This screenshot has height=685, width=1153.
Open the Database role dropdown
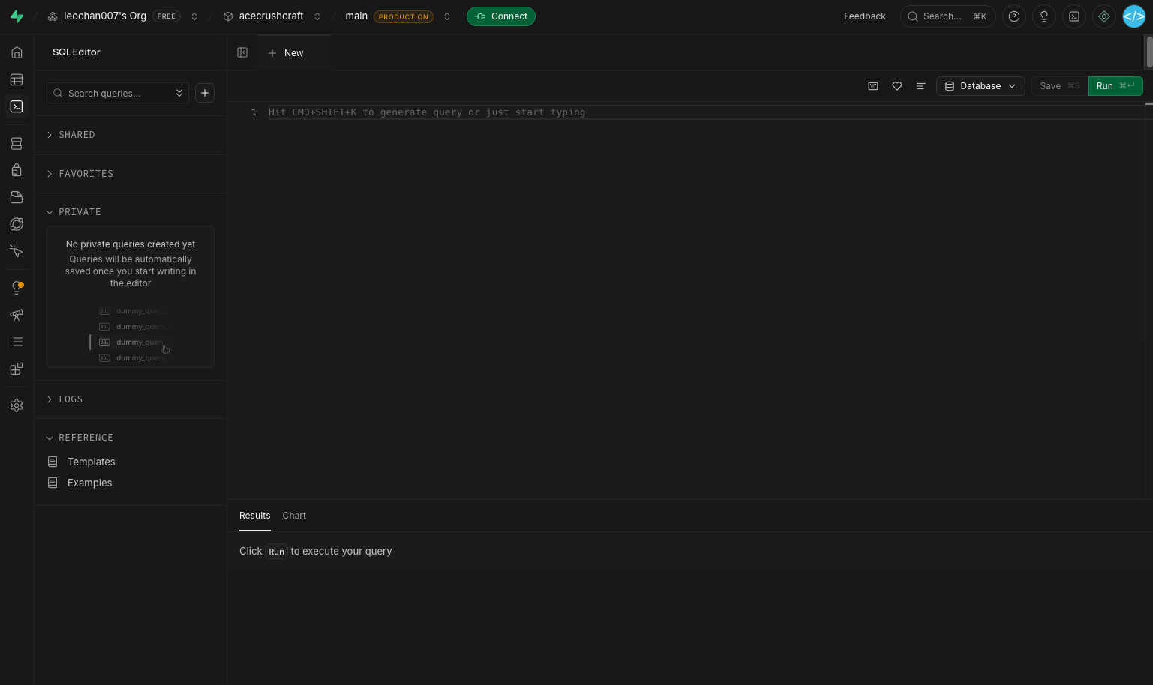(x=980, y=86)
